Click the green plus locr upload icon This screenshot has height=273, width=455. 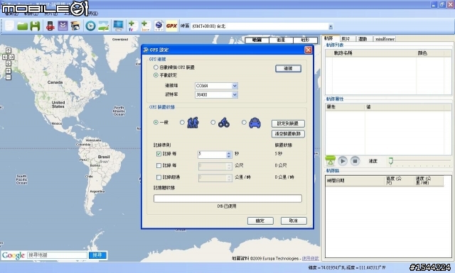[145, 26]
